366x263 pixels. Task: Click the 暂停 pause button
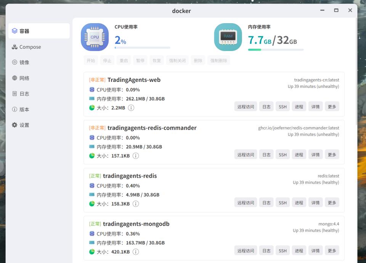[140, 61]
